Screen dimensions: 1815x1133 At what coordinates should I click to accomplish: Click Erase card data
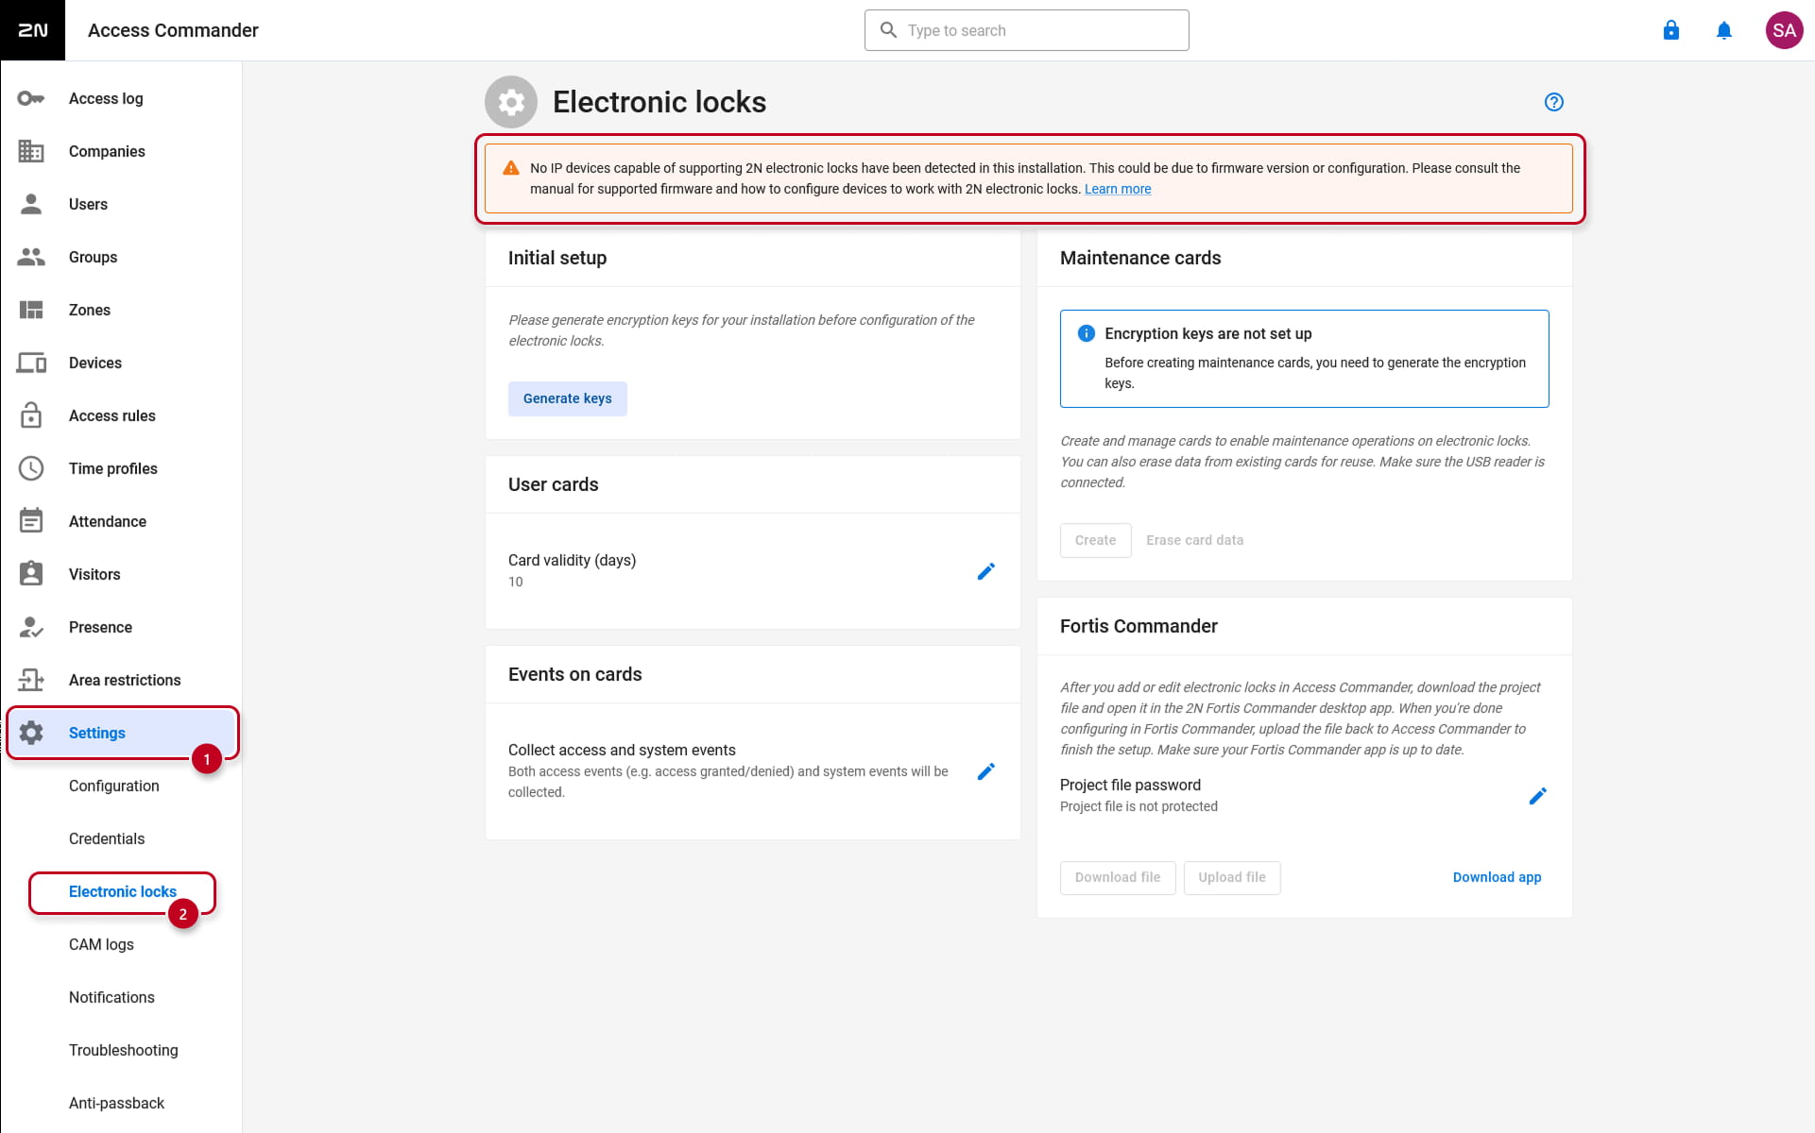coord(1194,540)
